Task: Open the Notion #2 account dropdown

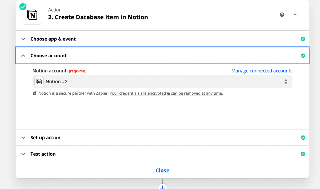Action: coord(162,82)
